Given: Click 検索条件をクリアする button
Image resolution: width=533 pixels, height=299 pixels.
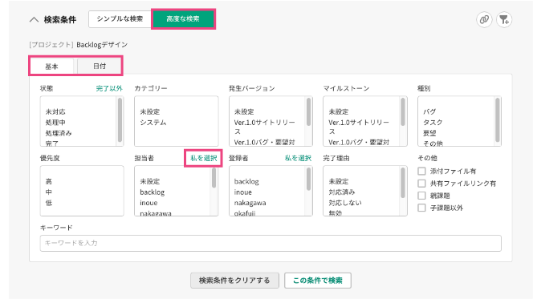Looking at the screenshot, I should pyautogui.click(x=234, y=281).
